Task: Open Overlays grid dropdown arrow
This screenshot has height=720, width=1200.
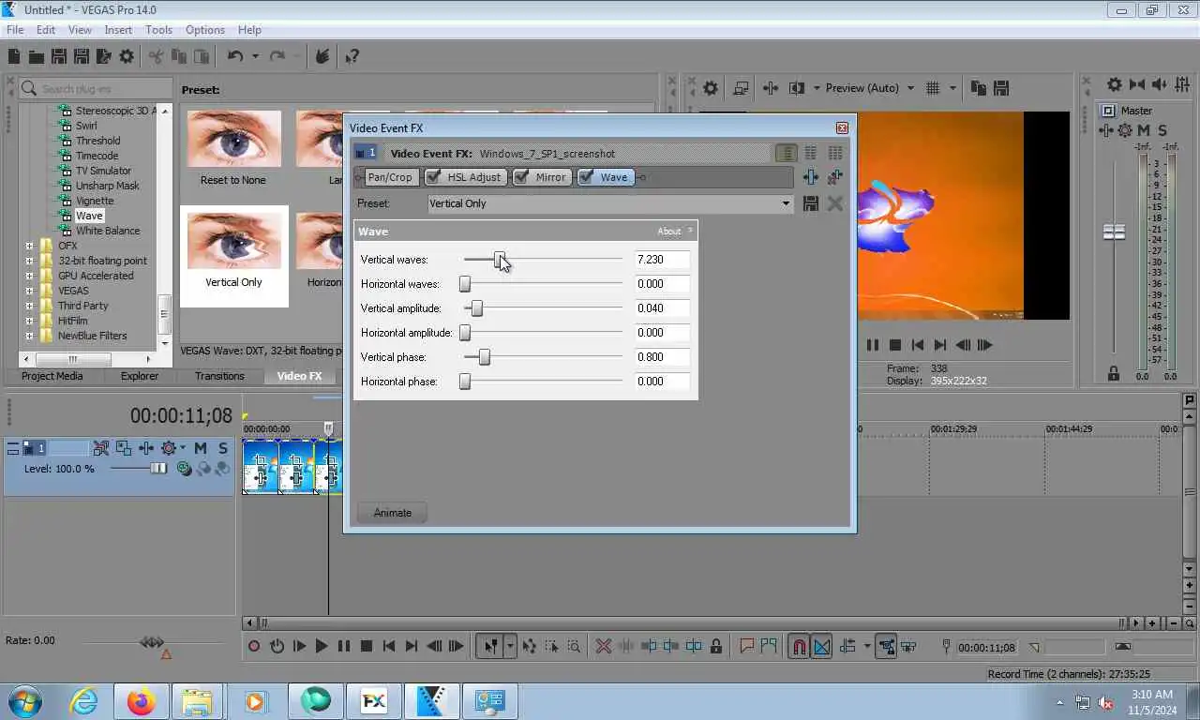Action: (953, 88)
